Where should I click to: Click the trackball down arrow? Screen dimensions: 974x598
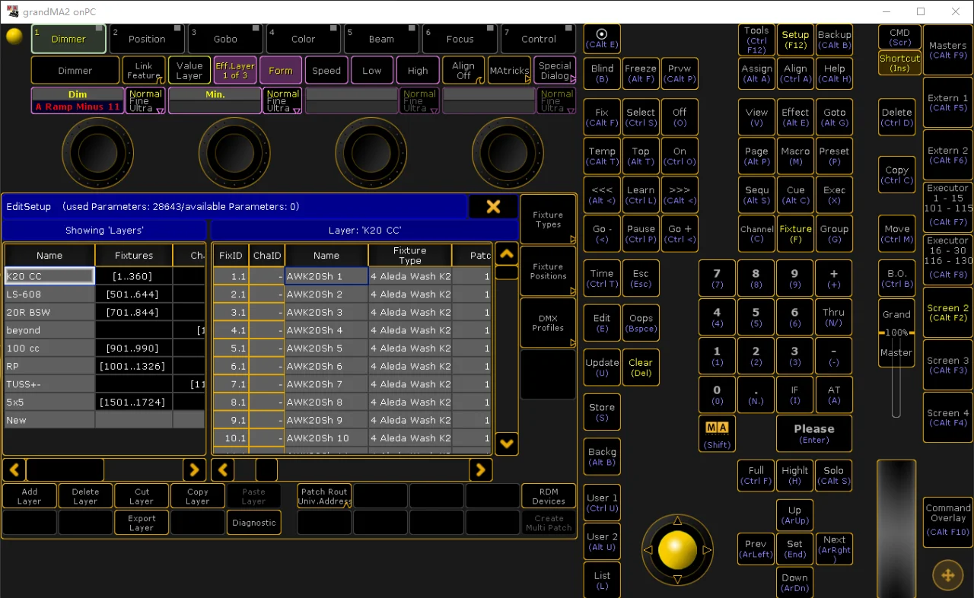pos(677,579)
